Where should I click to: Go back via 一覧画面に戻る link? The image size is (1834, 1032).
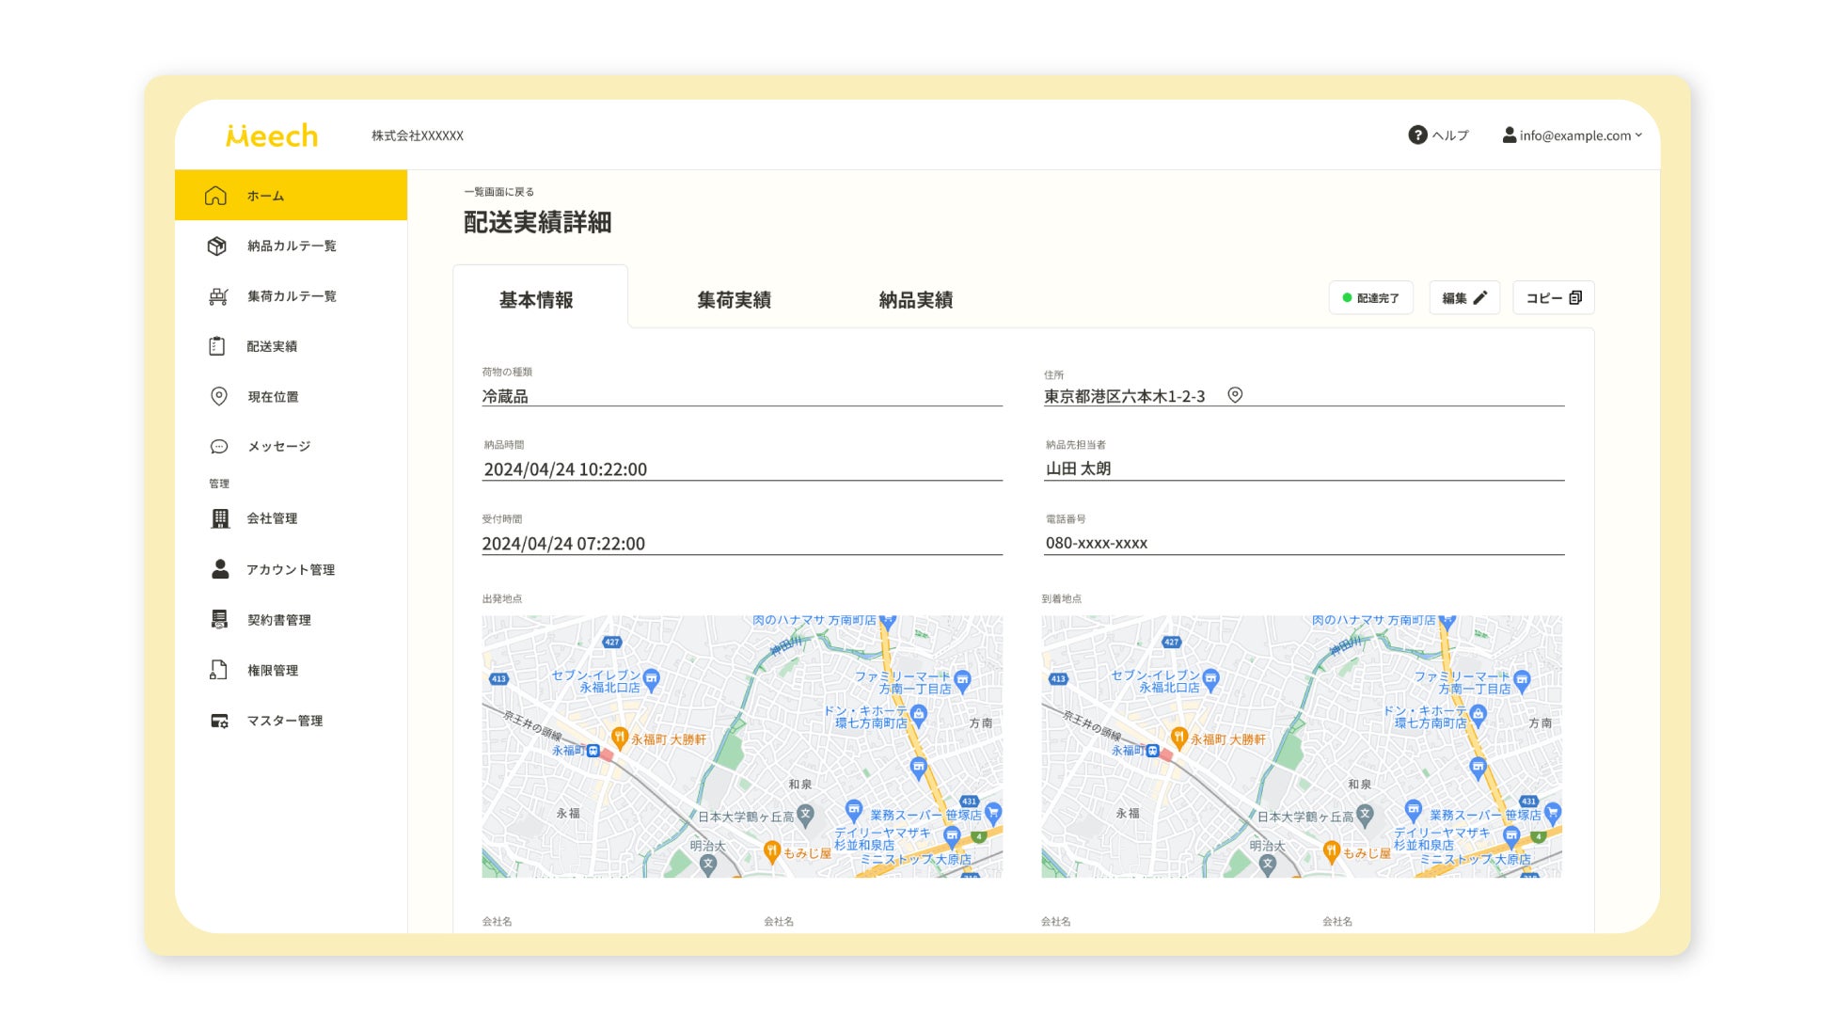pyautogui.click(x=498, y=192)
